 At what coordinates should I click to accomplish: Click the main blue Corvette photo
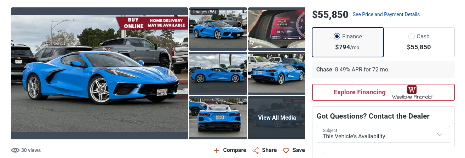99,73
